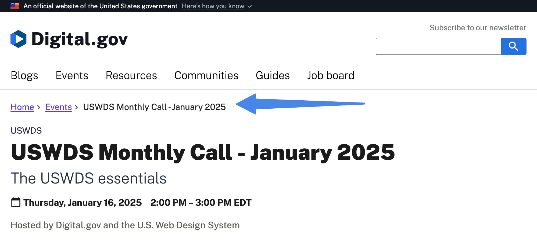Click the official government banner text

(x=99, y=6)
